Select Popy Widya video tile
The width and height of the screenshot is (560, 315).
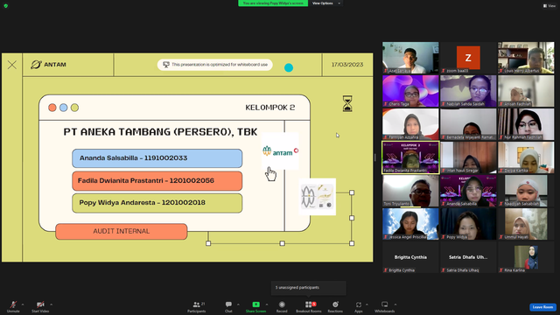click(468, 224)
